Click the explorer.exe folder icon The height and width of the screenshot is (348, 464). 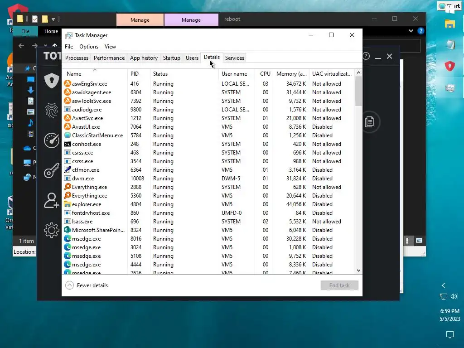(x=68, y=204)
